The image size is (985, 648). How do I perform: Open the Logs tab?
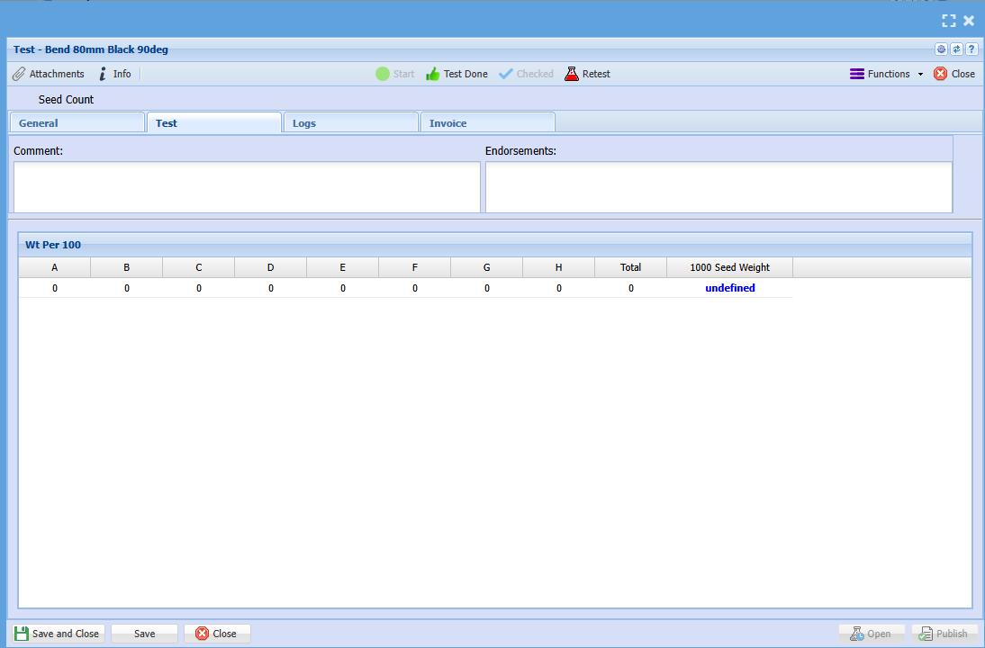350,123
